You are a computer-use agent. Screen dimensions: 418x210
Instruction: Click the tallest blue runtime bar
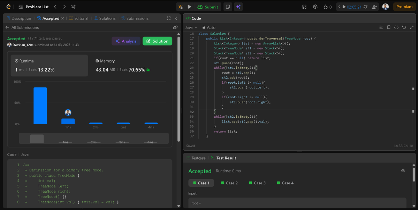pyautogui.click(x=40, y=106)
